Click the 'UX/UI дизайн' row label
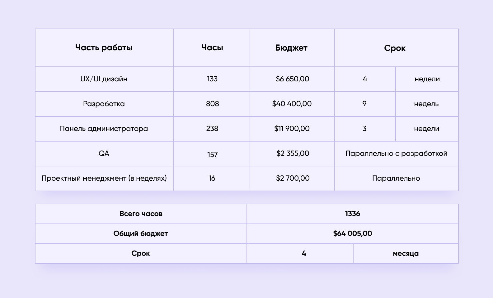Viewport: 493px width, 298px height. click(x=104, y=79)
